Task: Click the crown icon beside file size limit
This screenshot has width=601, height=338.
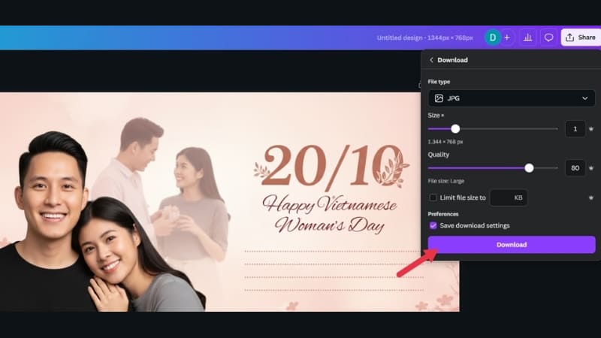Action: click(x=591, y=198)
